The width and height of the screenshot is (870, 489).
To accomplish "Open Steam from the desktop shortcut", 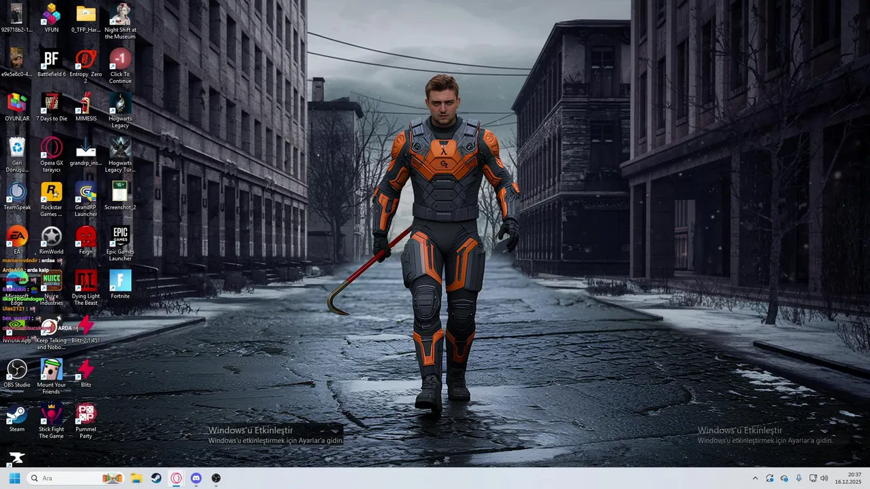I will click(x=17, y=418).
